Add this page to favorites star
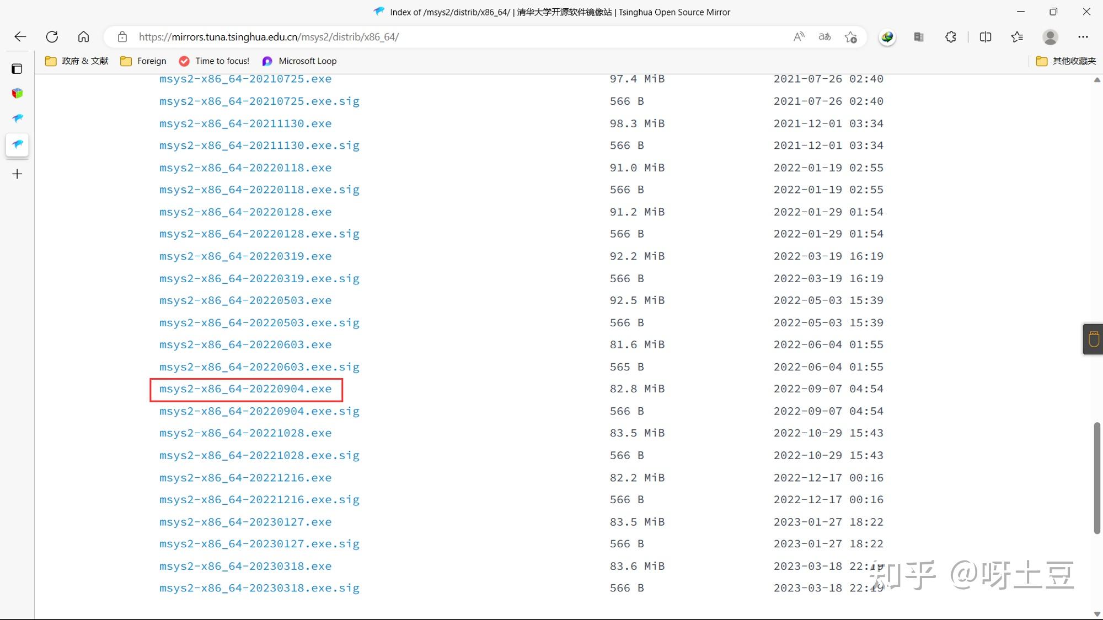This screenshot has height=620, width=1103. [850, 37]
